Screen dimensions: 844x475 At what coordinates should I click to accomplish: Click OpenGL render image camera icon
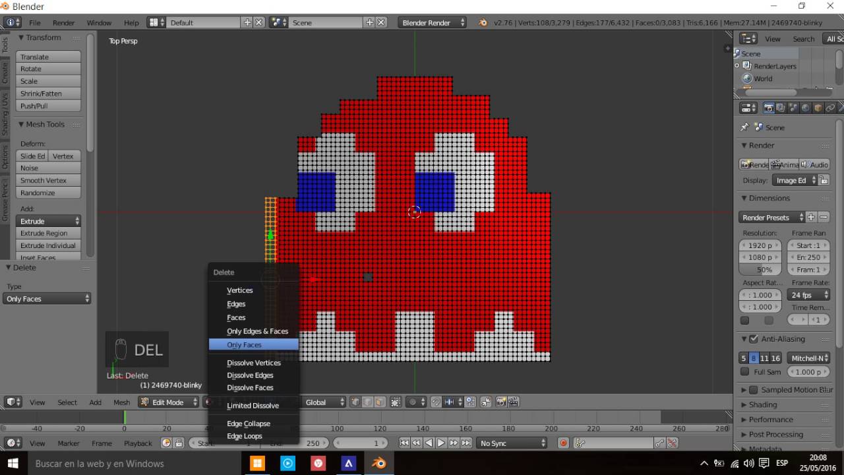[x=501, y=402]
